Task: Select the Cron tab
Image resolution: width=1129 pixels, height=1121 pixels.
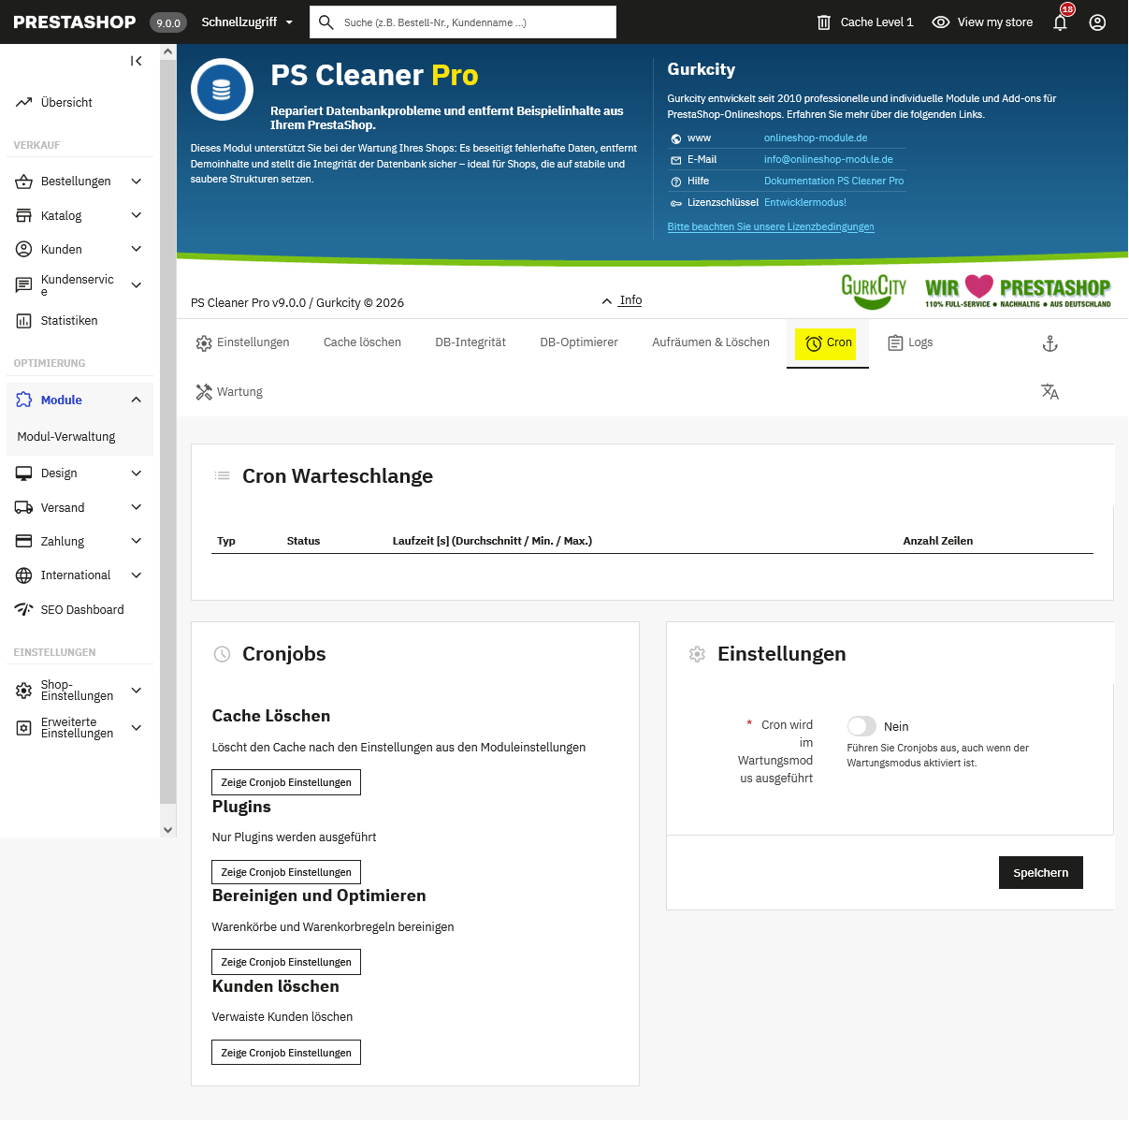Action: pos(827,343)
